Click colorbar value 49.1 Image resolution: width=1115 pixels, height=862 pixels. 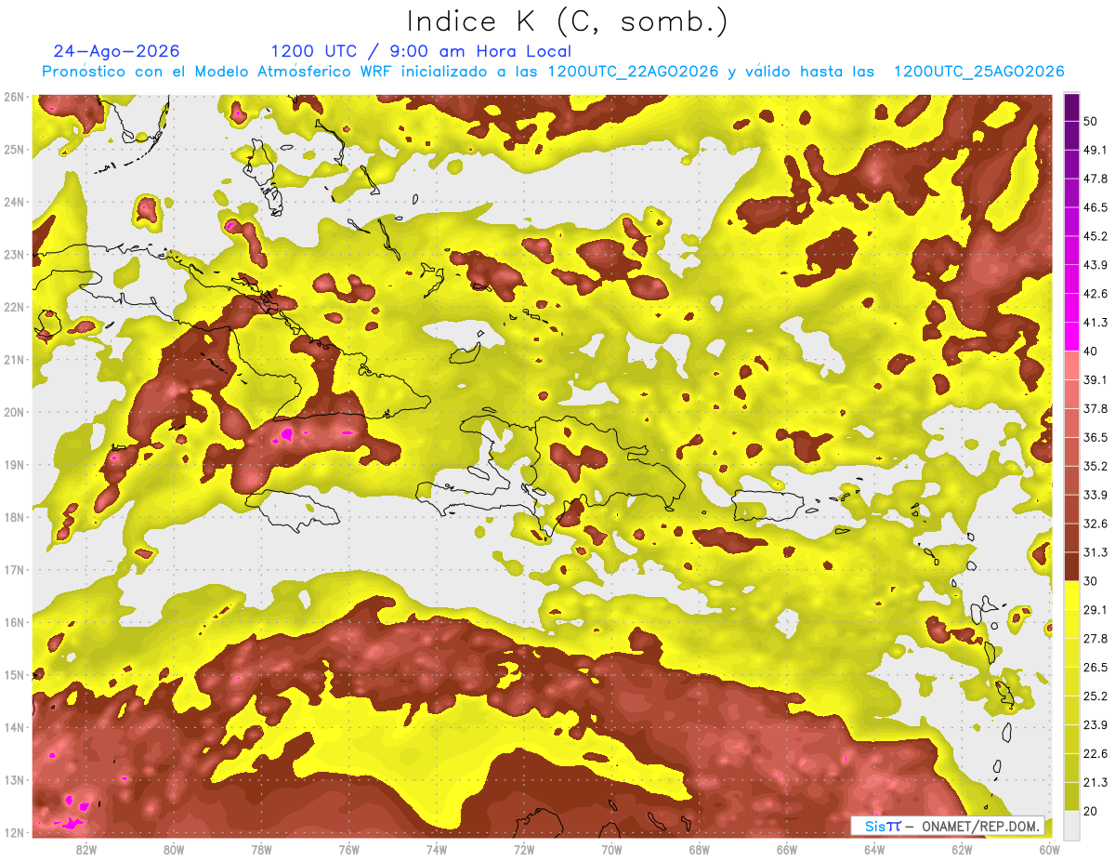[1095, 150]
